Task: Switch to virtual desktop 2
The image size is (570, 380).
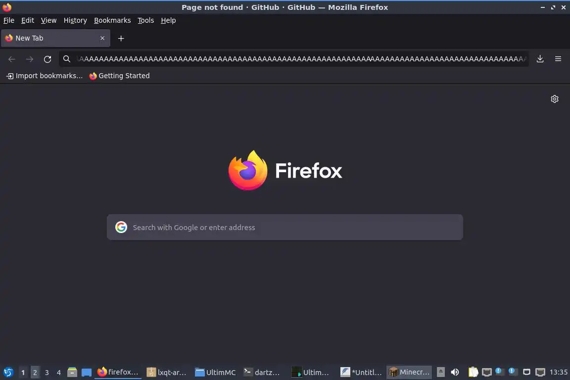Action: coord(35,373)
